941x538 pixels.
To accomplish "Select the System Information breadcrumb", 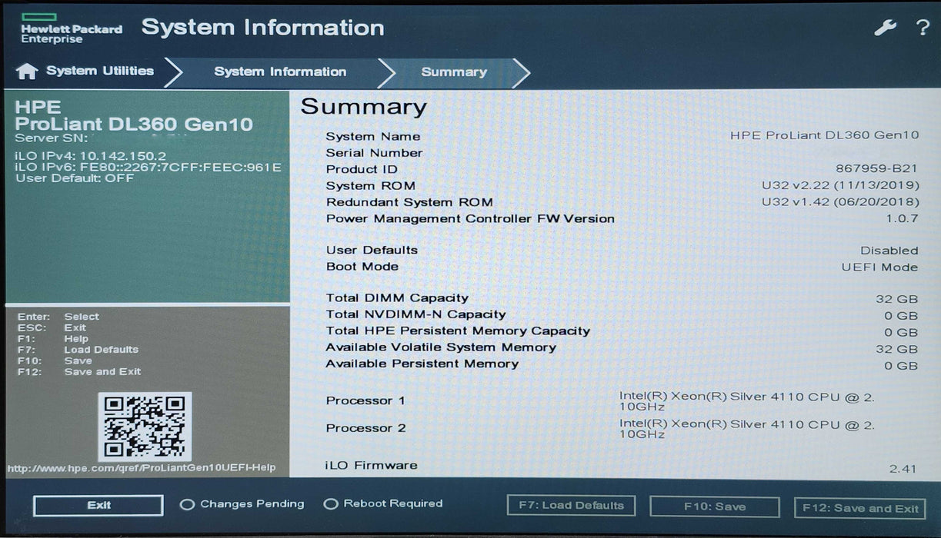I will point(280,71).
